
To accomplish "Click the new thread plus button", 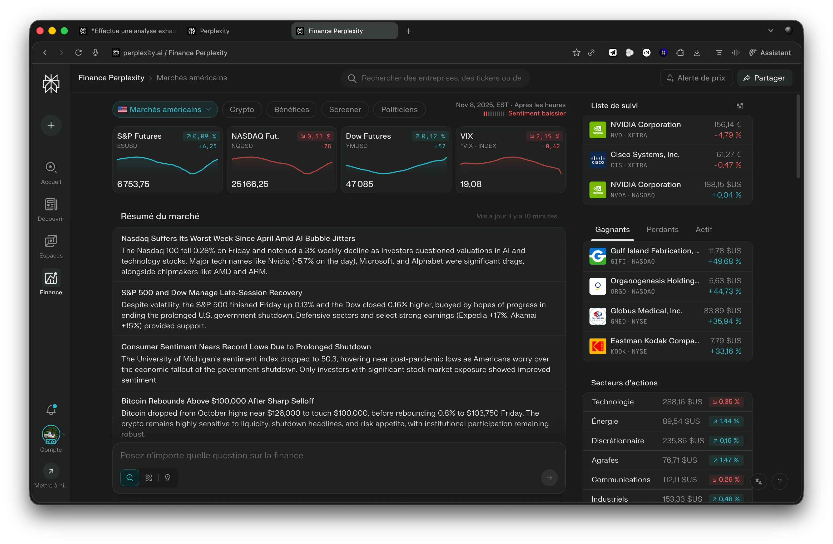I will [x=51, y=125].
